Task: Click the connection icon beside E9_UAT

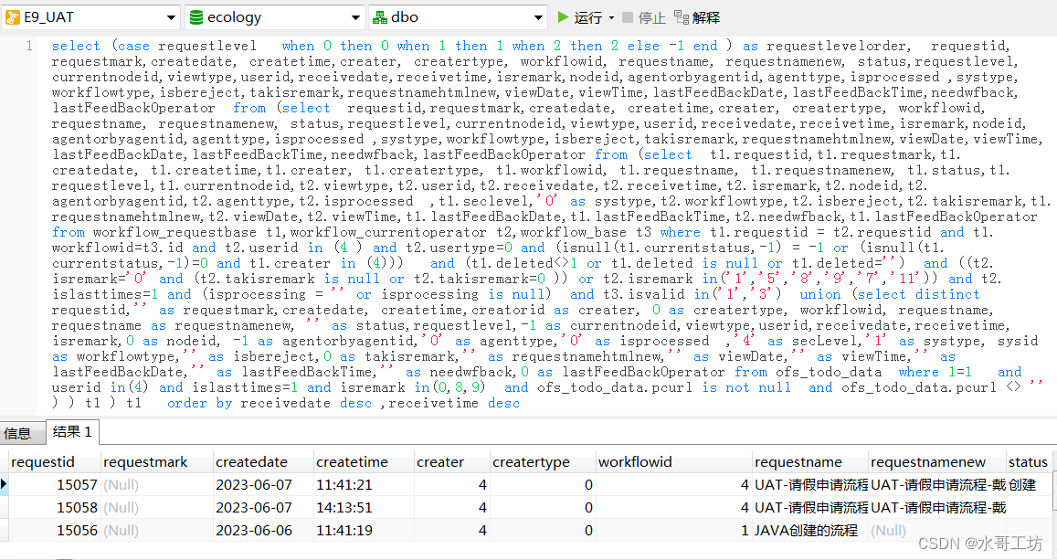Action: pos(15,16)
